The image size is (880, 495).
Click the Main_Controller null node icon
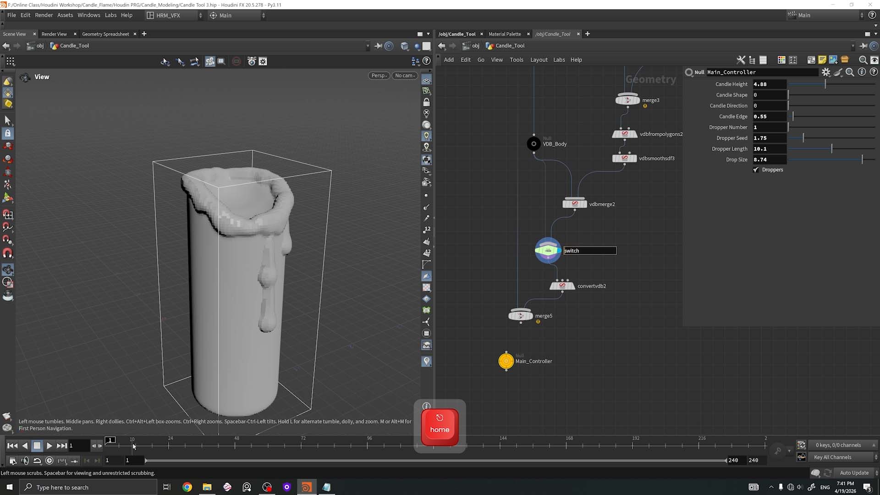(x=506, y=361)
